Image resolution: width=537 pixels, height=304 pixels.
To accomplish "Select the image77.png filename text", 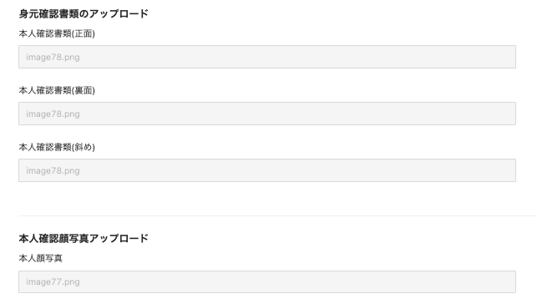I will 53,281.
